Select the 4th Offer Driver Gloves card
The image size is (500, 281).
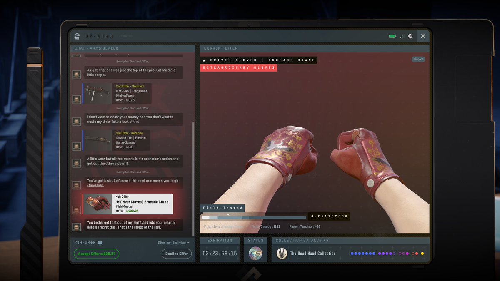pos(128,204)
